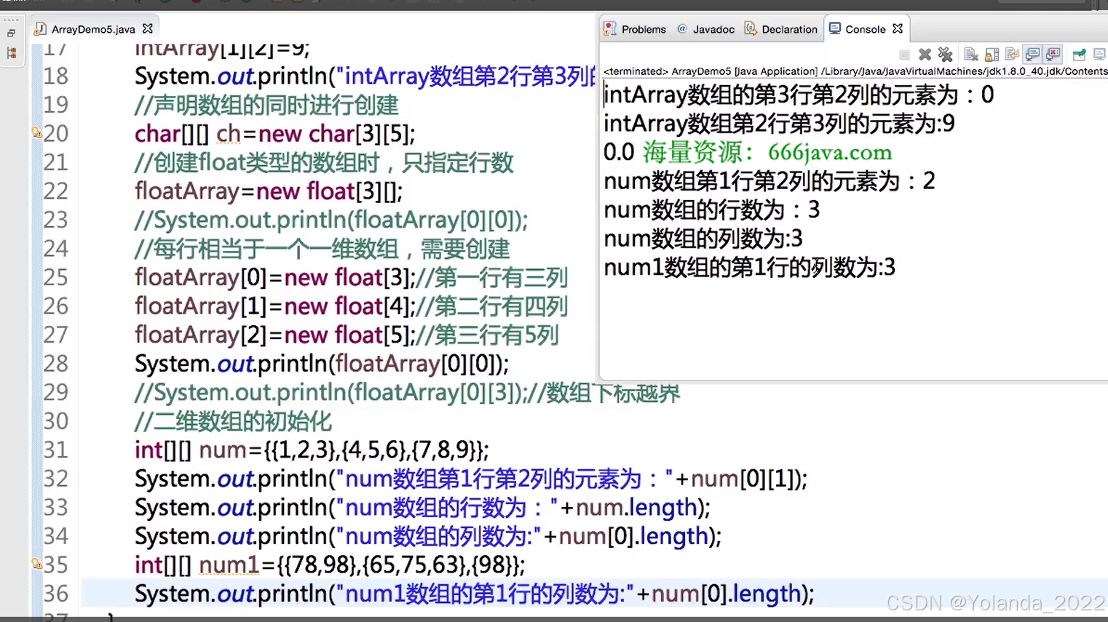Click the terminated ArrayDemo5 launch description
Screen dimensions: 1108x622
(x=855, y=71)
